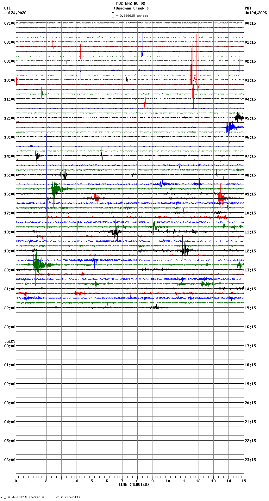The image size is (269, 501).
Task: Click the 03:00 UTC time label
Action: [x=9, y=403]
